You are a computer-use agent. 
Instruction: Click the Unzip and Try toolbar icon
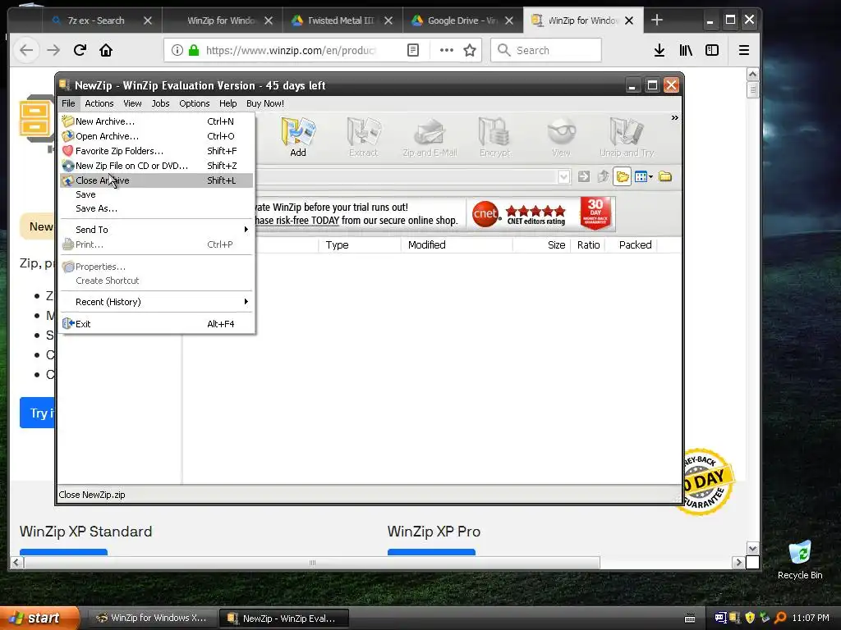(627, 137)
